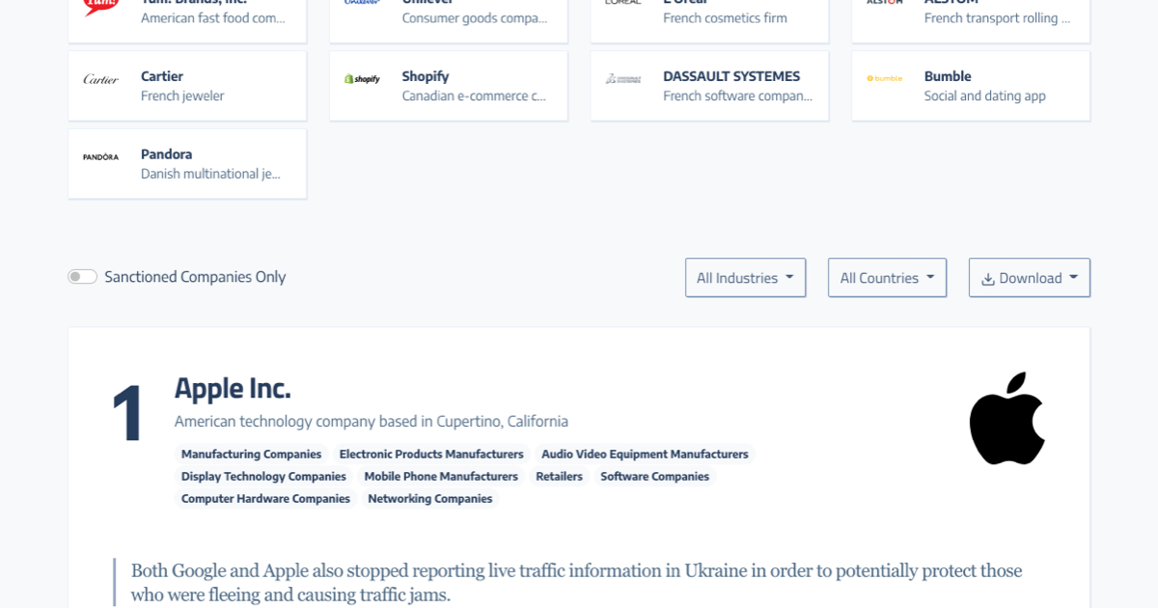Viewport: 1158px width, 608px height.
Task: Click the Mobile Phone Manufacturers tag
Action: point(441,476)
